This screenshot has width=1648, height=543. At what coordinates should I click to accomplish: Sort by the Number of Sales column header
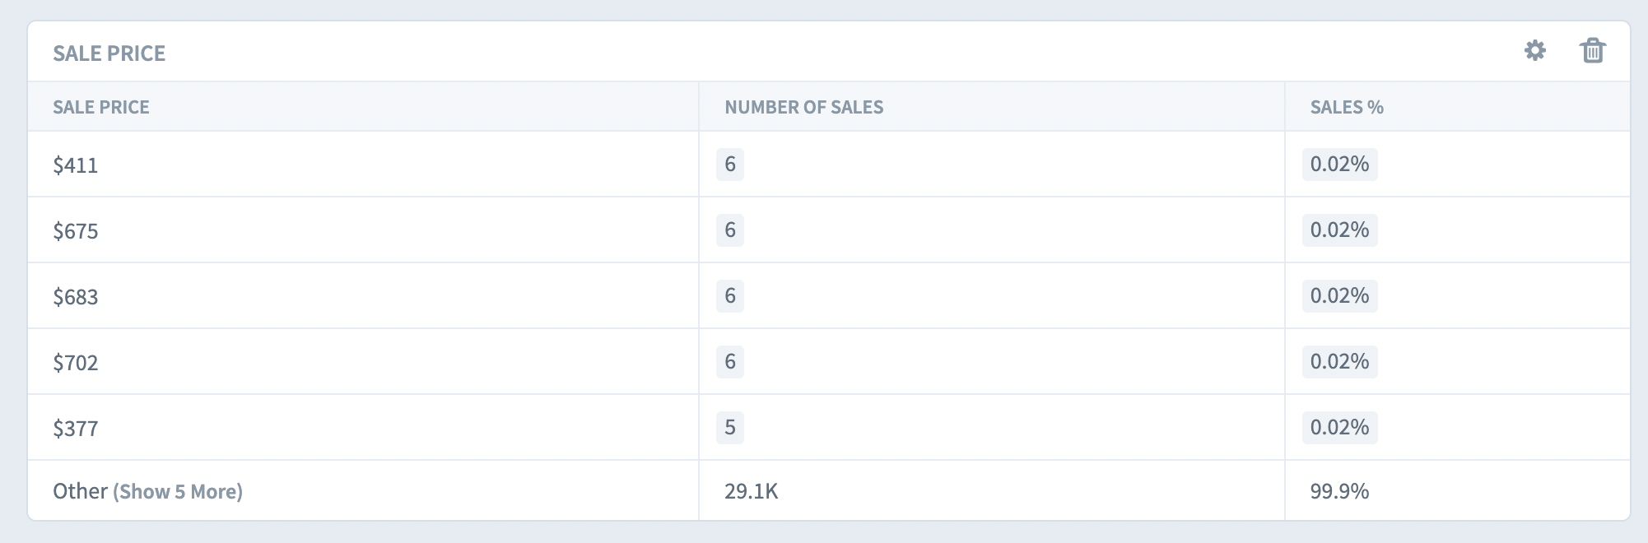click(804, 107)
